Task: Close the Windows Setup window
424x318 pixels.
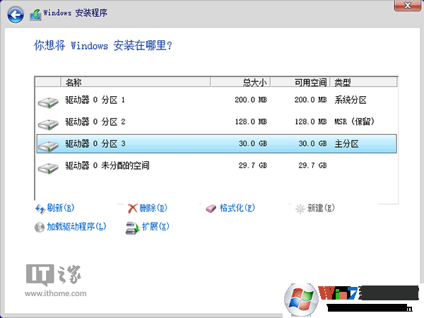Action: (x=407, y=5)
